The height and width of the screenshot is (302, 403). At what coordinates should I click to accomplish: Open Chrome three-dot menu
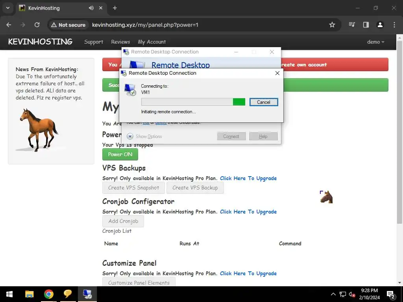394,25
